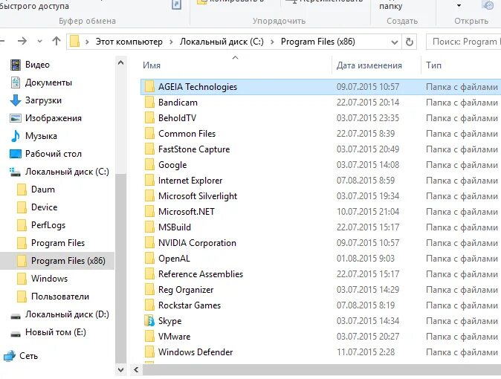Select Пользователи folder in sidebar tree

53,297
